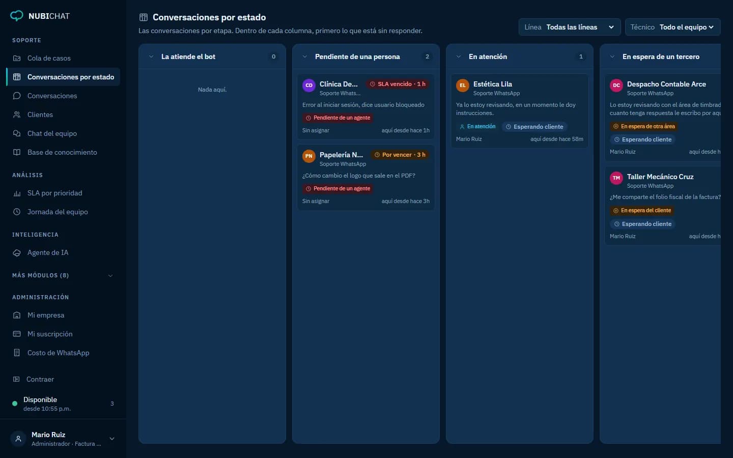Collapse the En atención column chevron
The height and width of the screenshot is (458, 733).
(x=459, y=56)
